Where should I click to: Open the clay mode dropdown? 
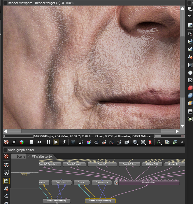point(136,142)
